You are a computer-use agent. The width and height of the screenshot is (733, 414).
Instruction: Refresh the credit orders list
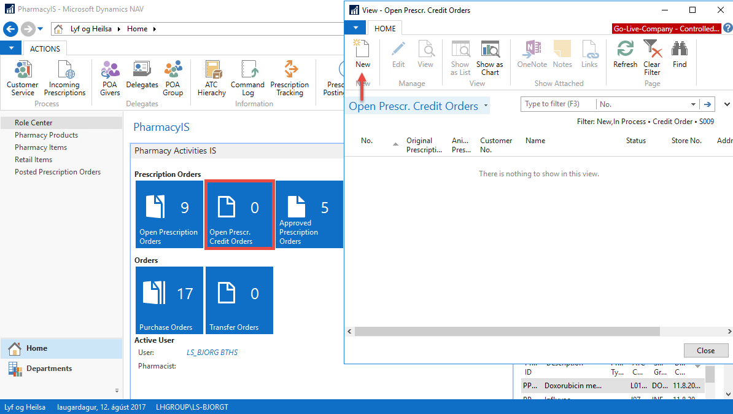click(625, 53)
